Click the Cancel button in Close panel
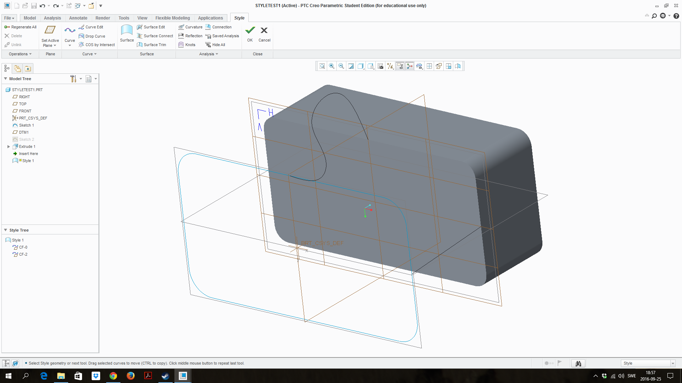The image size is (682, 383). [264, 34]
